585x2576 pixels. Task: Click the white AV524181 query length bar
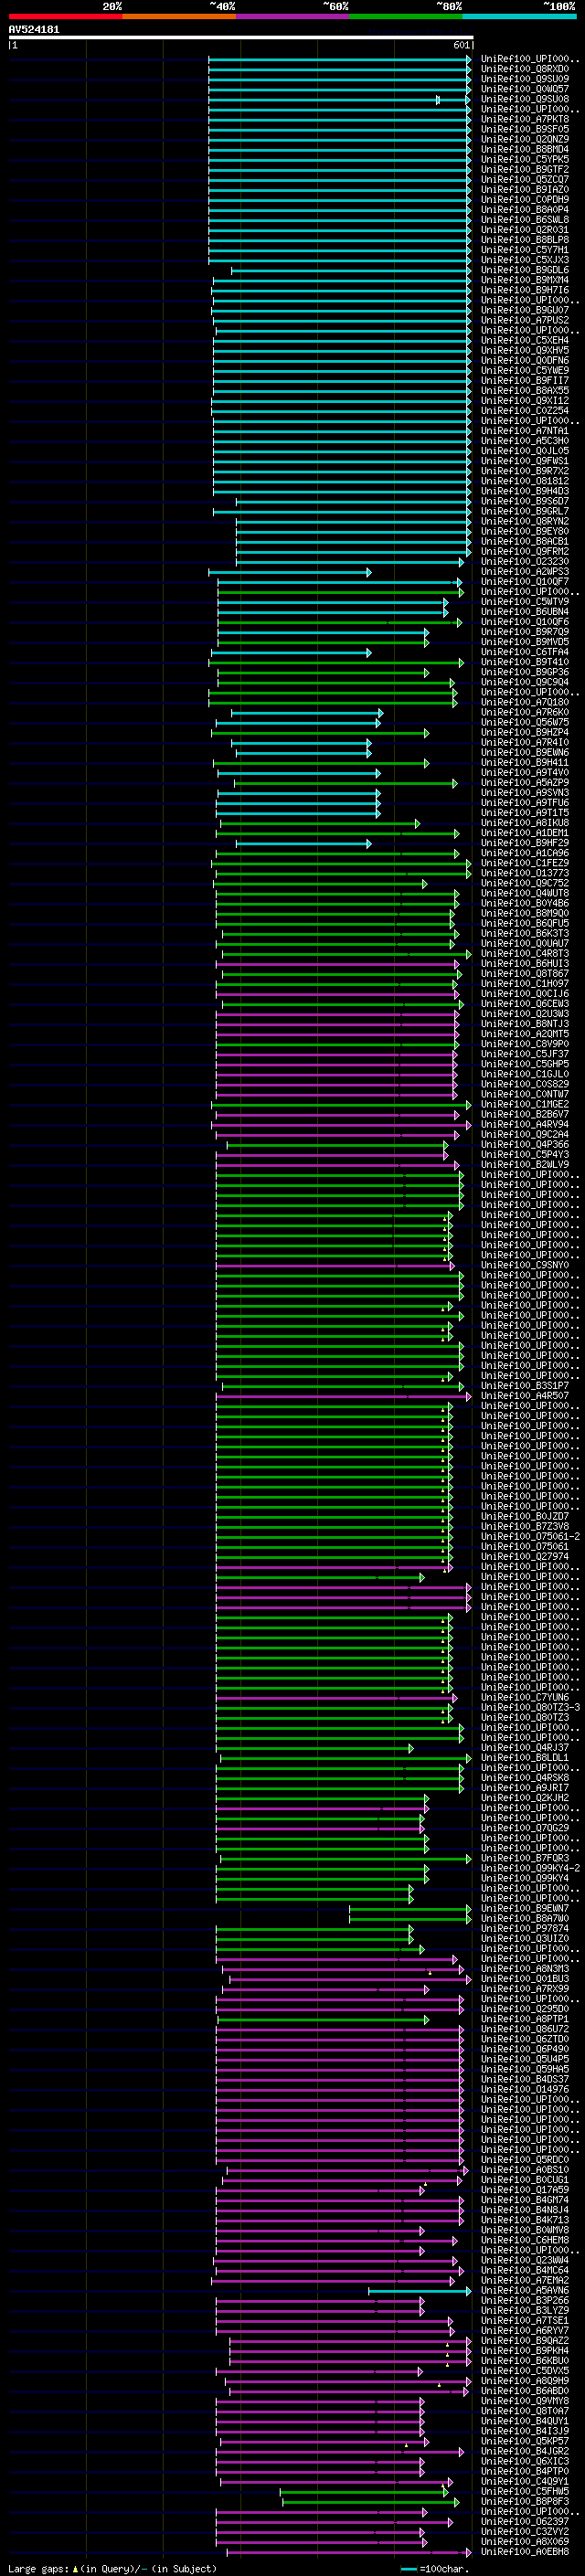(241, 38)
